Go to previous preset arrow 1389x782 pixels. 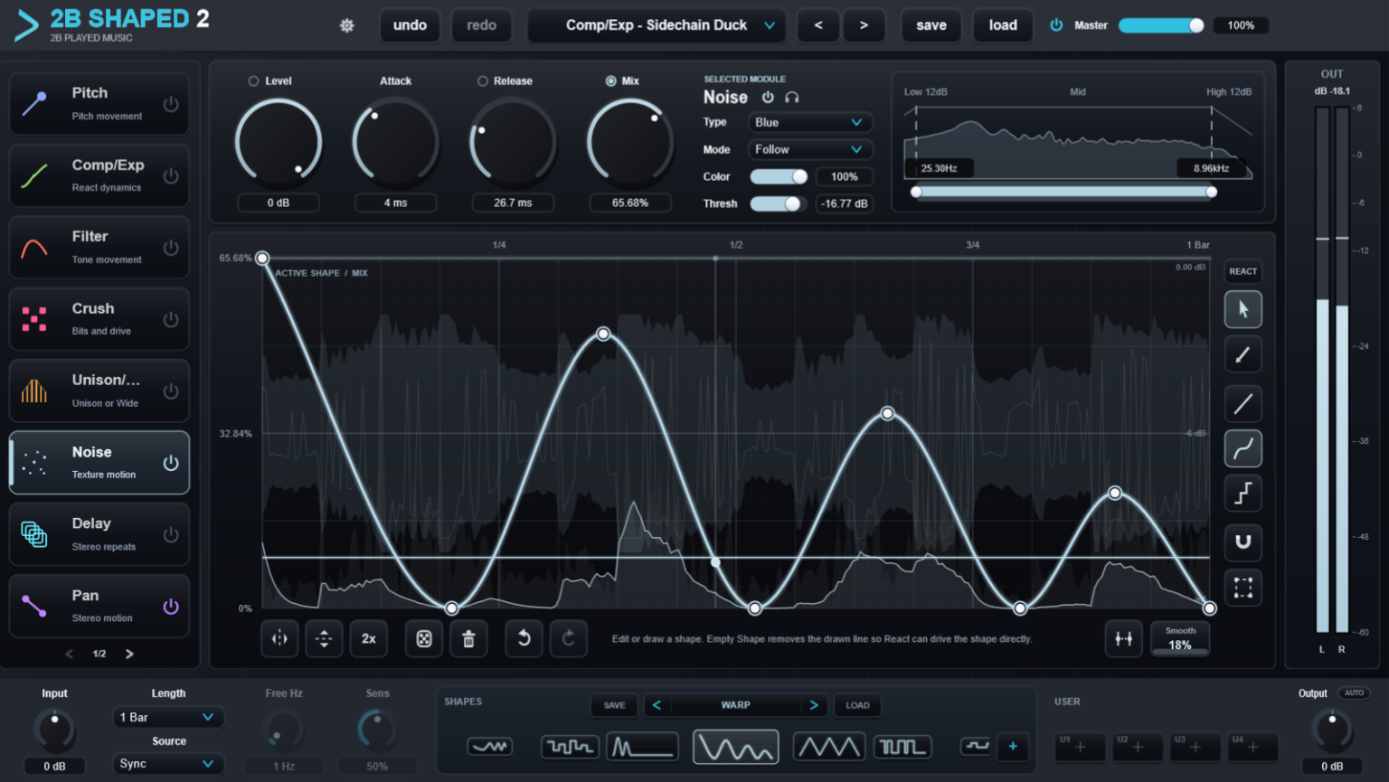[x=818, y=25]
